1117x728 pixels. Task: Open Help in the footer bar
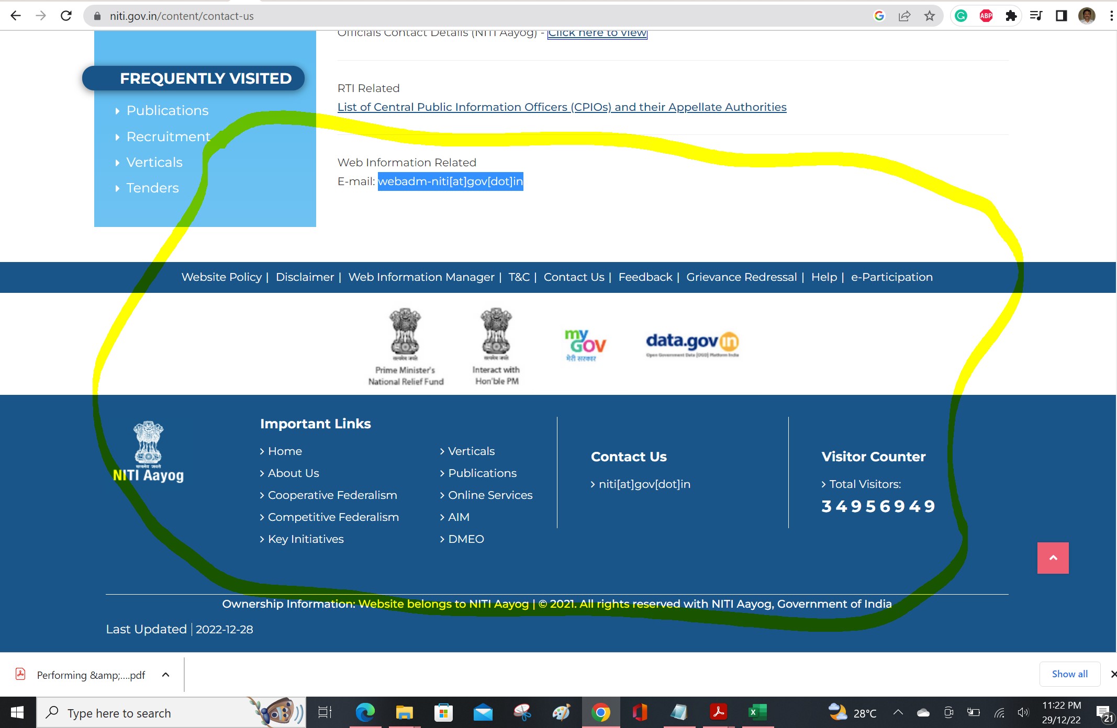coord(824,277)
